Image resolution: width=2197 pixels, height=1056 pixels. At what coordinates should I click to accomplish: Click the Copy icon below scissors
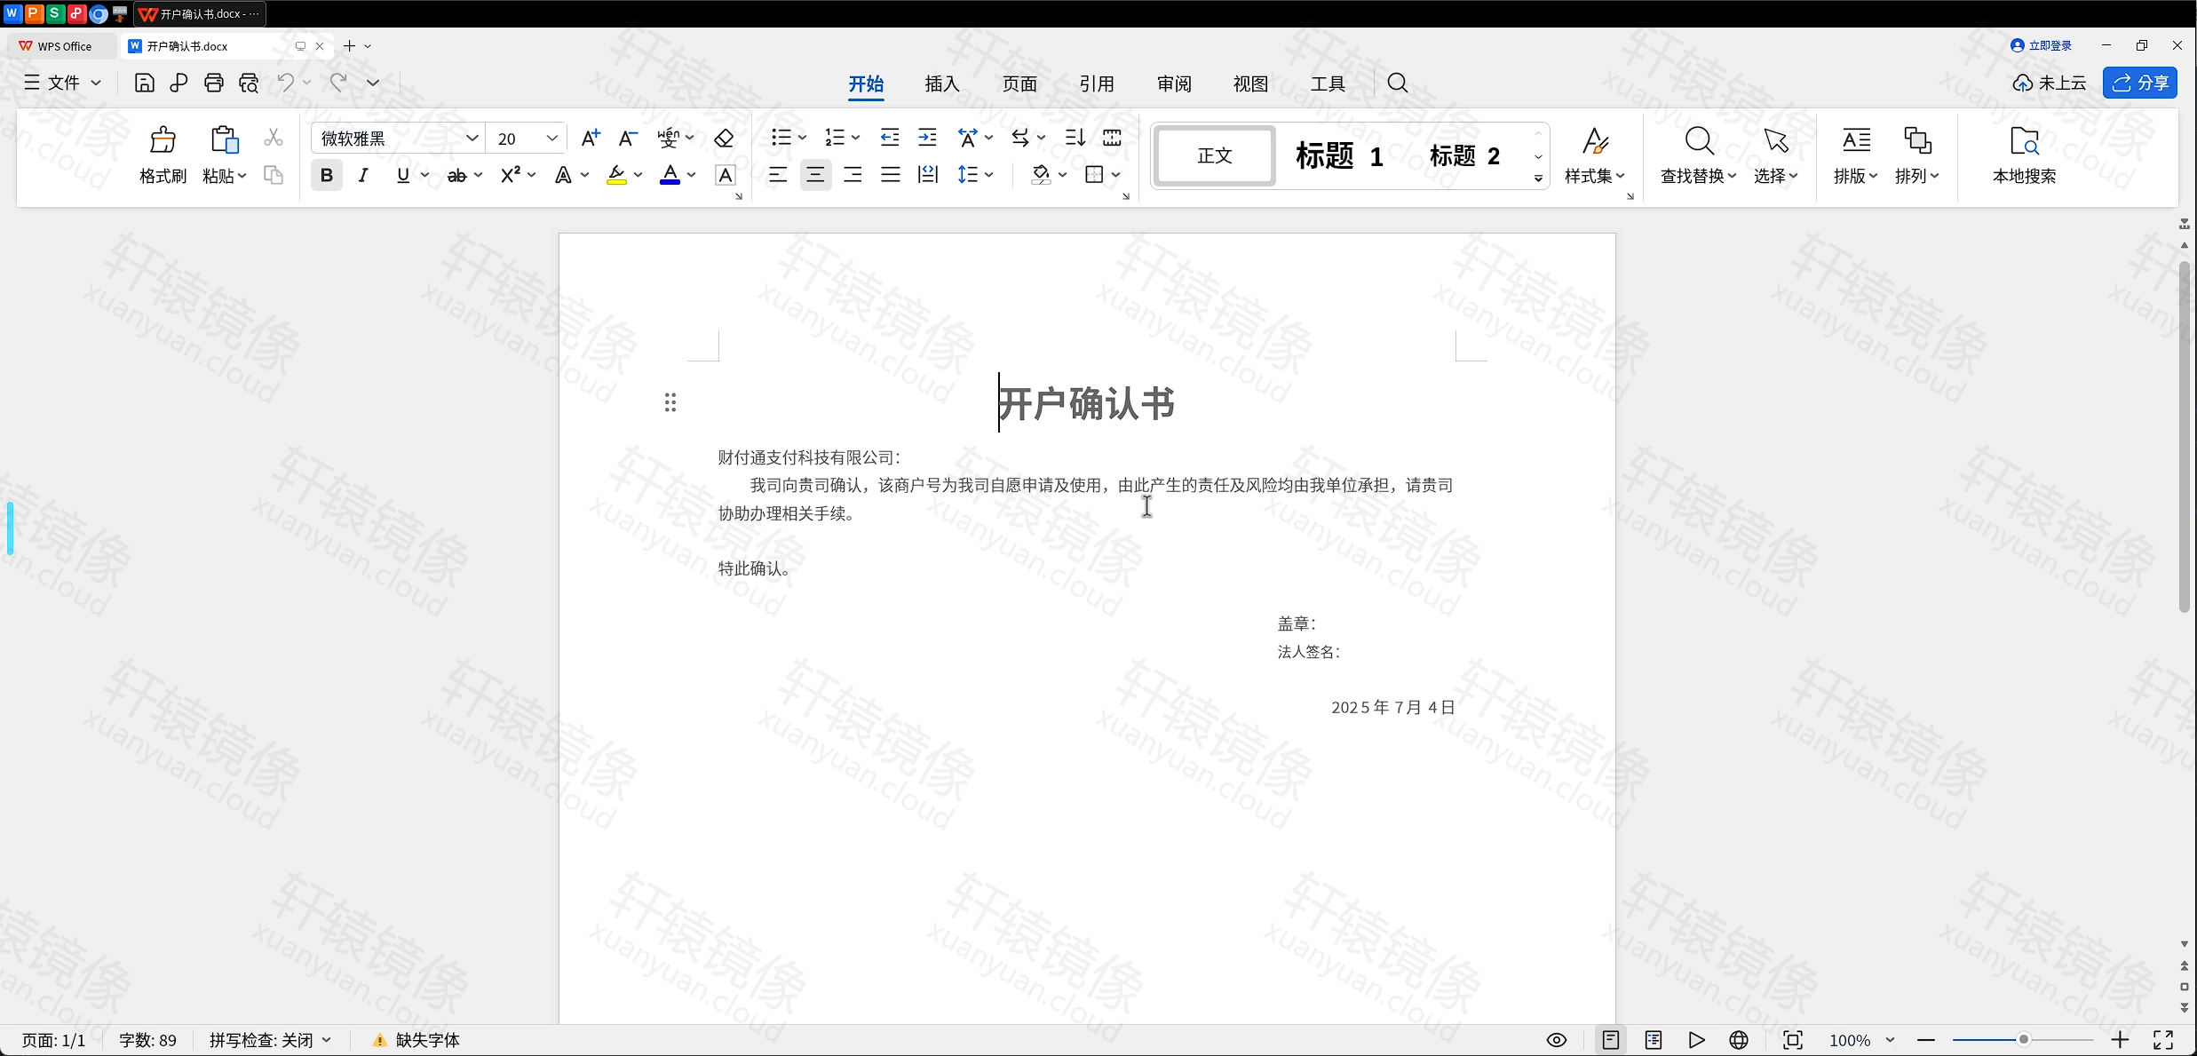[x=274, y=175]
